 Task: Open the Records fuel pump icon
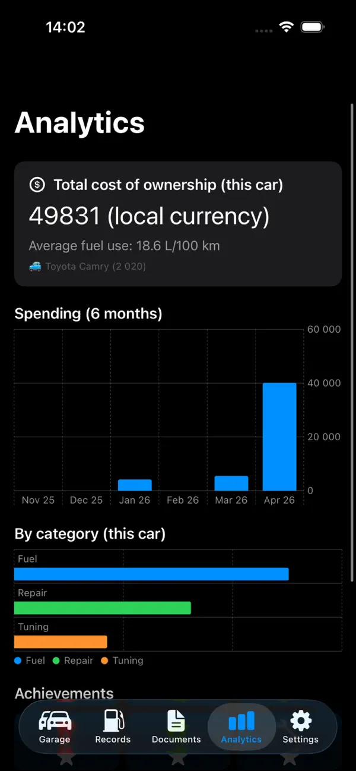[x=113, y=720]
